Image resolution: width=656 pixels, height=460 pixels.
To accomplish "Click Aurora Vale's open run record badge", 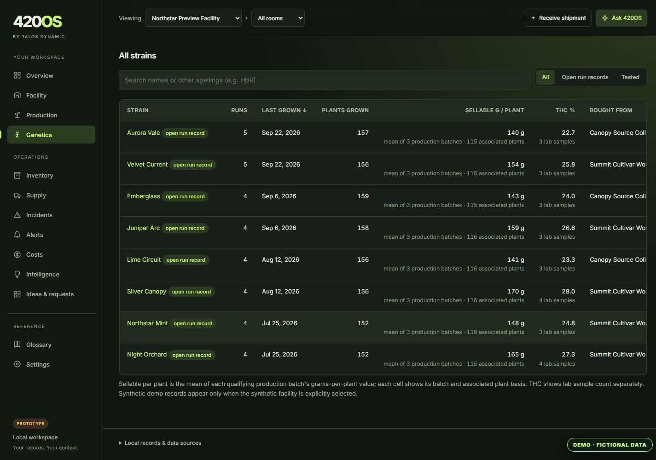I will (185, 133).
